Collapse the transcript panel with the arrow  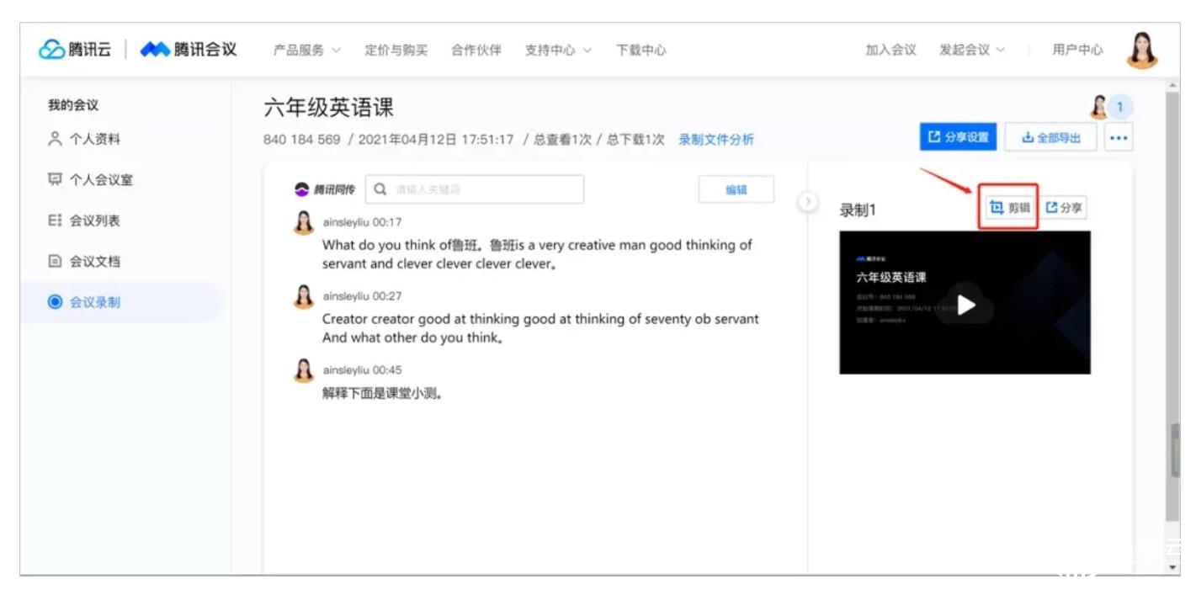point(807,202)
